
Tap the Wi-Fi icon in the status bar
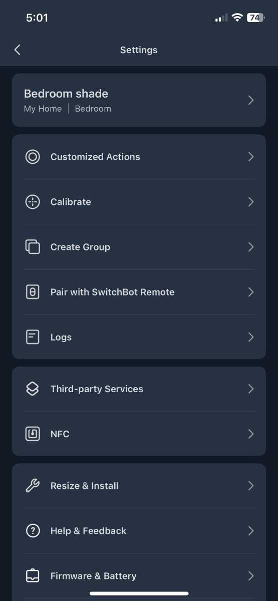tap(237, 18)
